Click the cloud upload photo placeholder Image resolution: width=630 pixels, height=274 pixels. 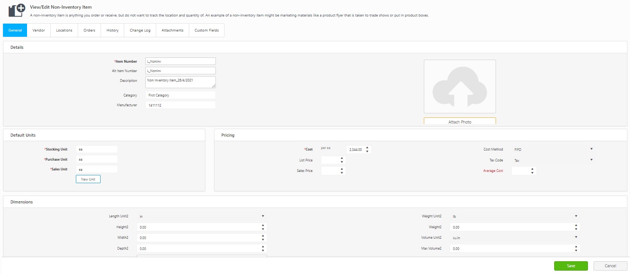(460, 86)
